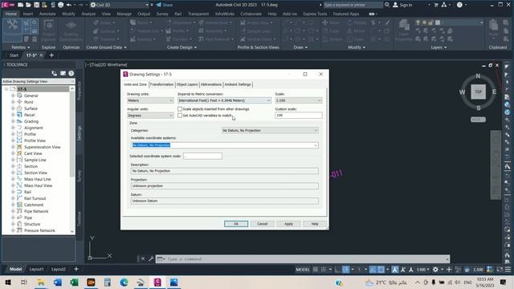Image resolution: width=514 pixels, height=289 pixels.
Task: Enable Scale objects inserted from other drawings
Action: [x=180, y=109]
